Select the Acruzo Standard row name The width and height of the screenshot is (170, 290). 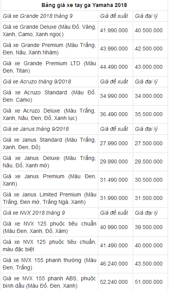50,96
